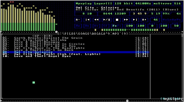Click the A+ button
This screenshot has height=102, width=184.
[144, 20]
